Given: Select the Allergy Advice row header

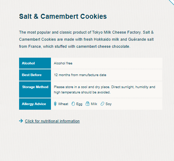Looking at the screenshot, I should tap(35, 104).
